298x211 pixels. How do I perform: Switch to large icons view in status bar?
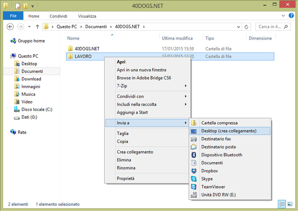[290, 204]
